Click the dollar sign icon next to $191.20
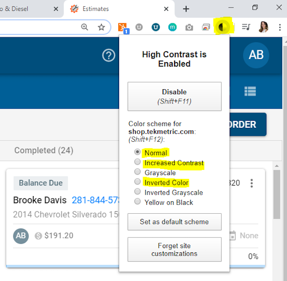 tap(38, 236)
